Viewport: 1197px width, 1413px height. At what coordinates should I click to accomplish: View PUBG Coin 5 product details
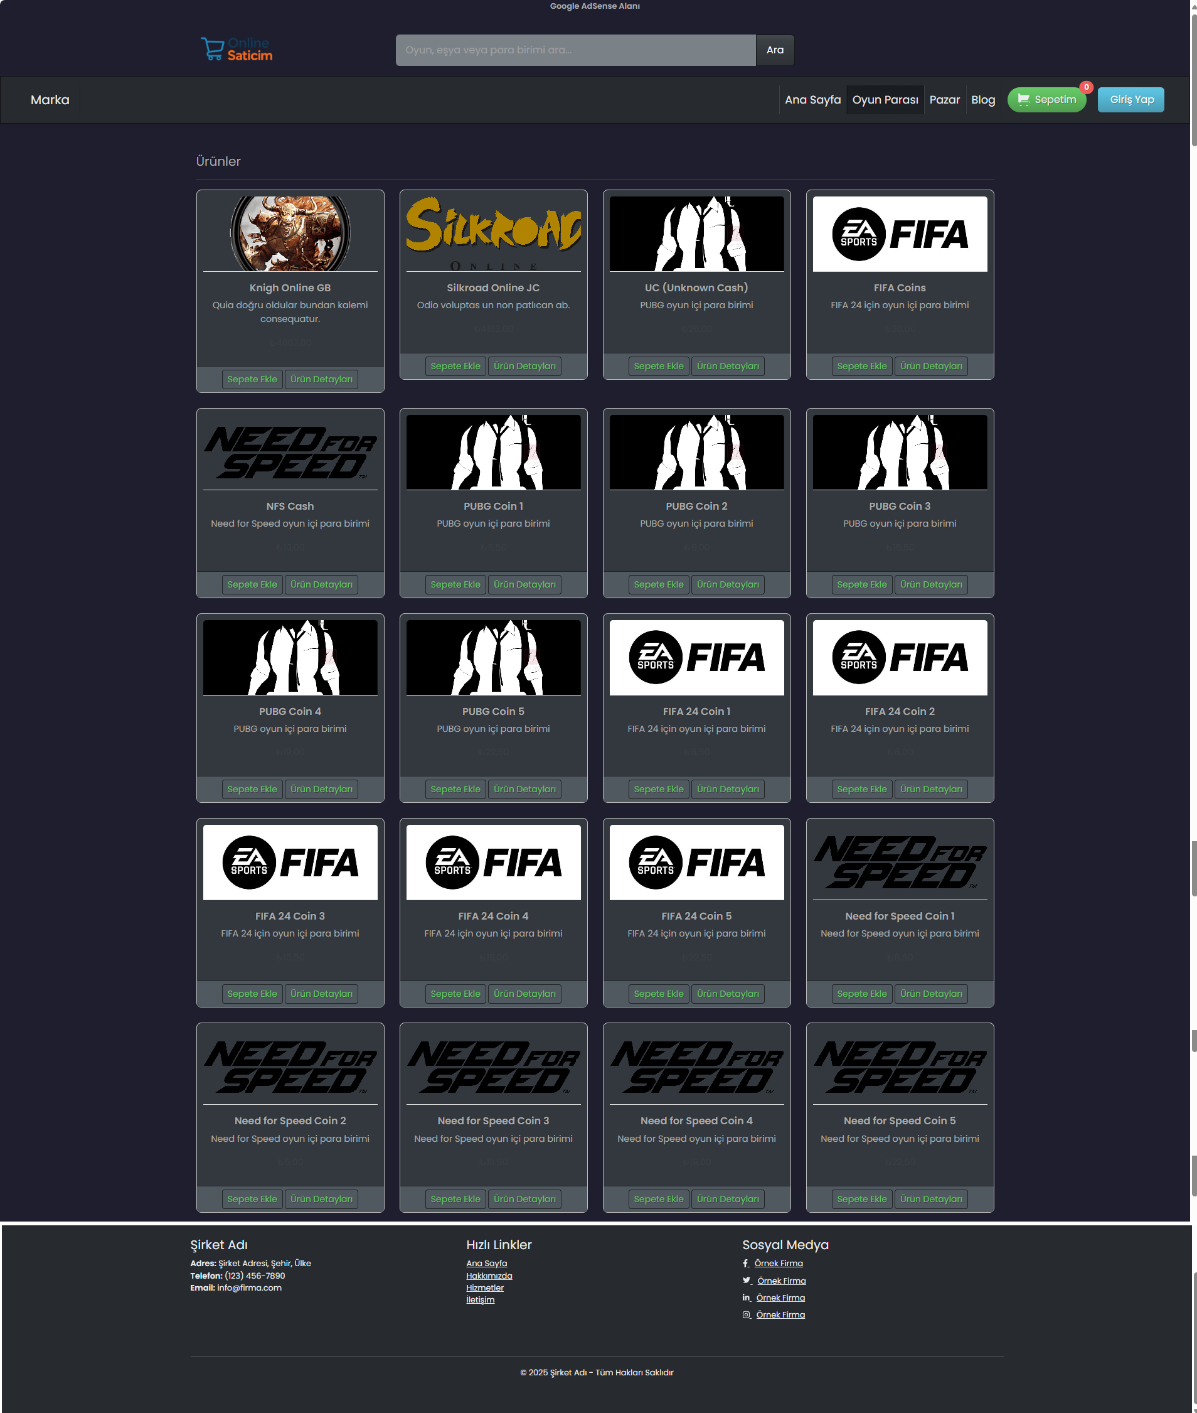[x=524, y=789]
